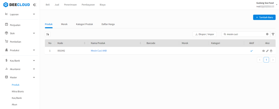Viewport: 279px width, 109px height.
Task: Click the Tambah Baru button
Action: tap(264, 17)
